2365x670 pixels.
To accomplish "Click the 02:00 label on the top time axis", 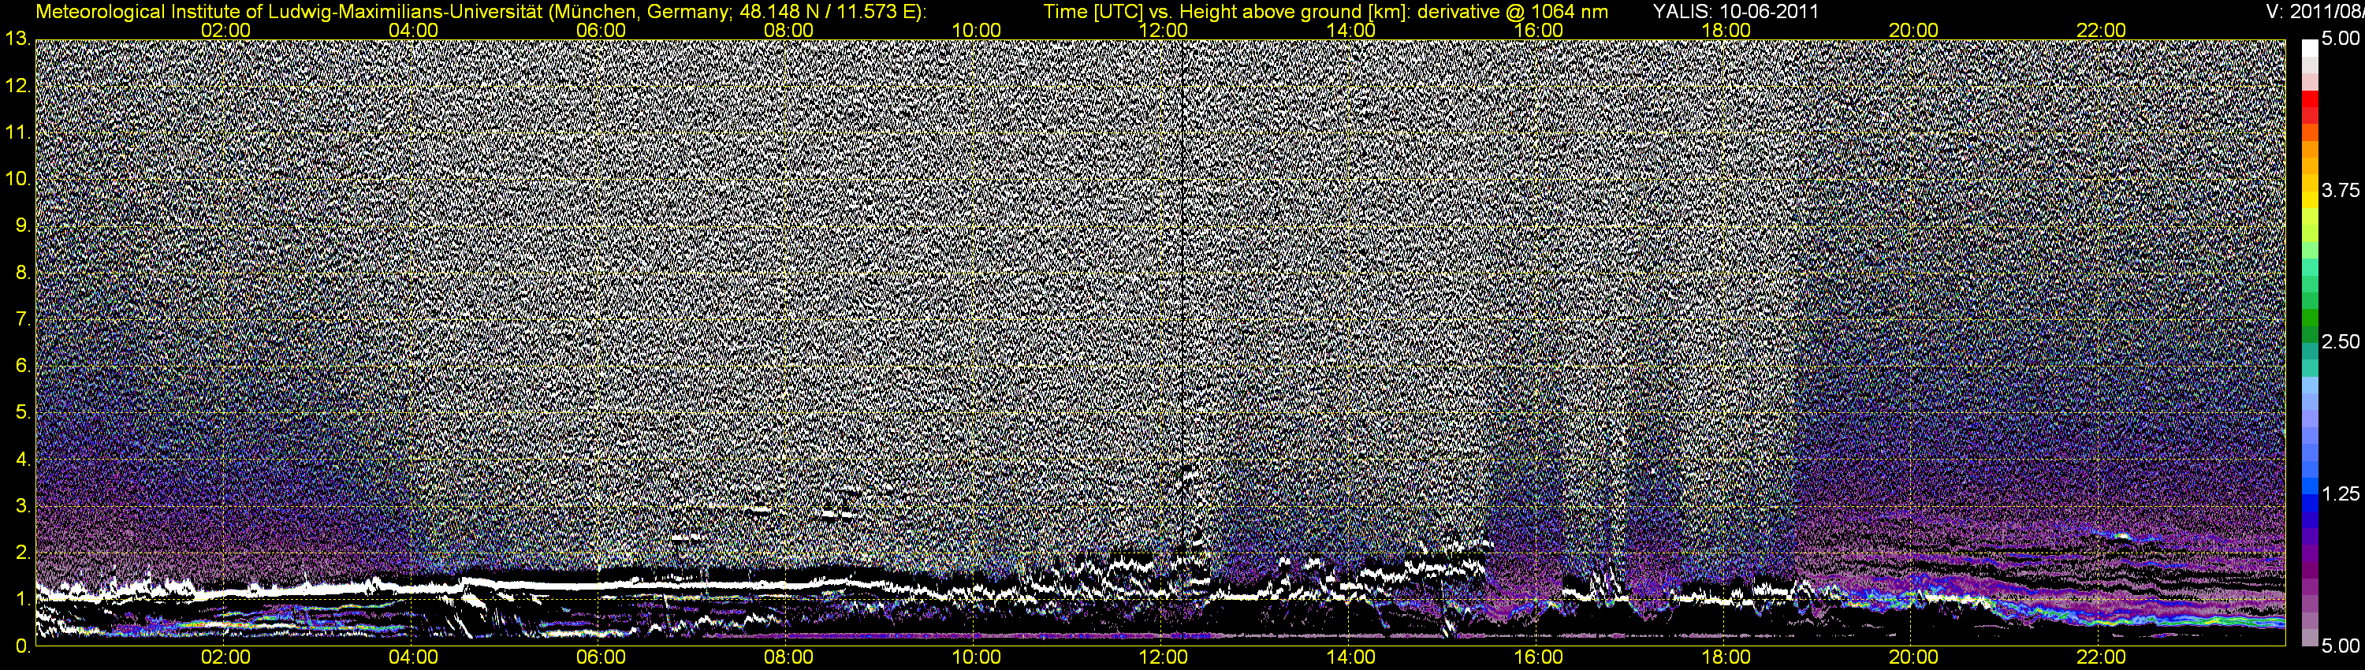I will click(225, 30).
